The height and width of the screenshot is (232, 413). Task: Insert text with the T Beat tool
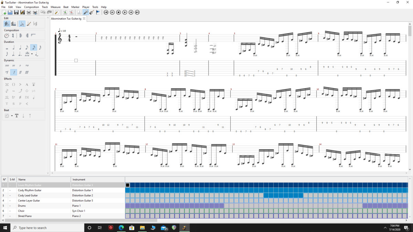point(17,115)
